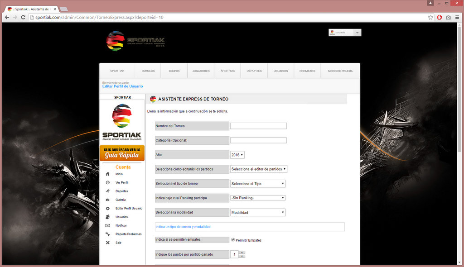Screen dimensions: 464x267
Task: Open Deportes via the running figure icon
Action: pyautogui.click(x=107, y=191)
